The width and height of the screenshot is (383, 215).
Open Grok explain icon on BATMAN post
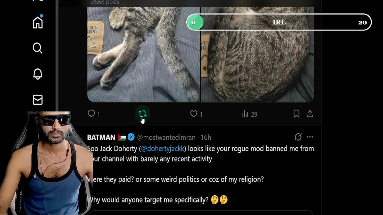[298, 137]
